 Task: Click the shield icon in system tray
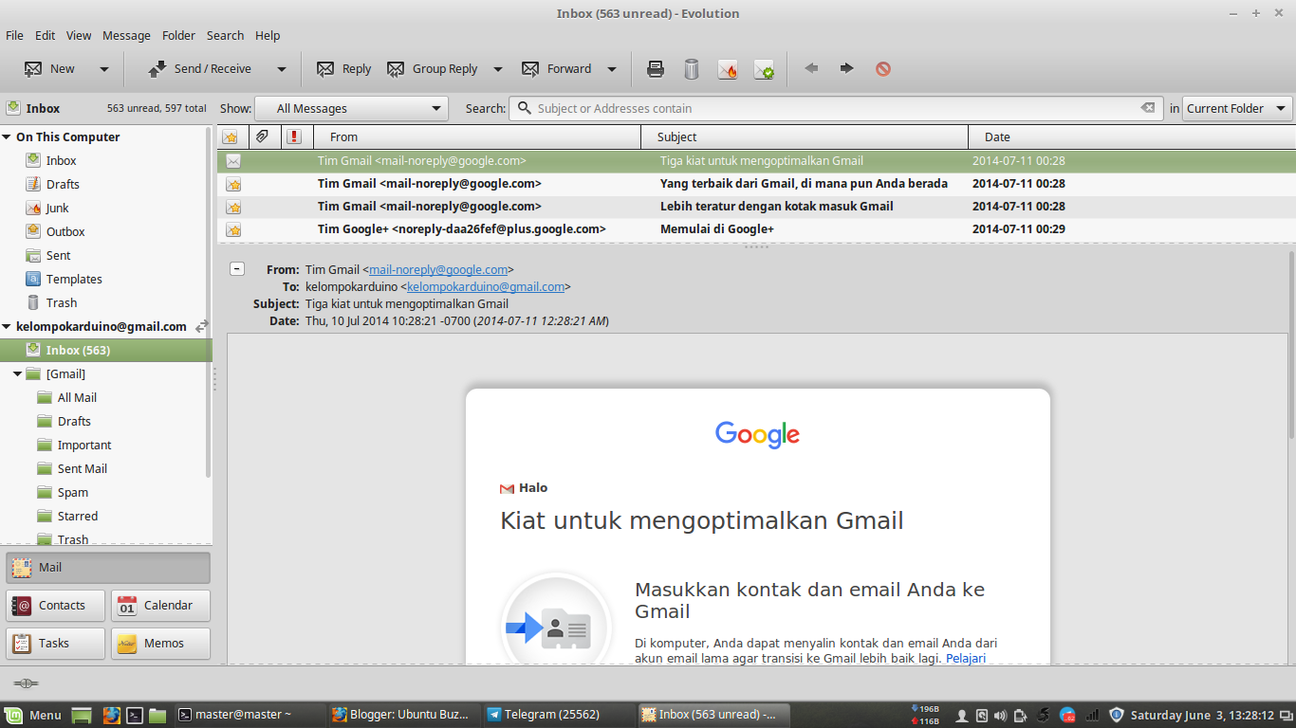coord(1117,715)
